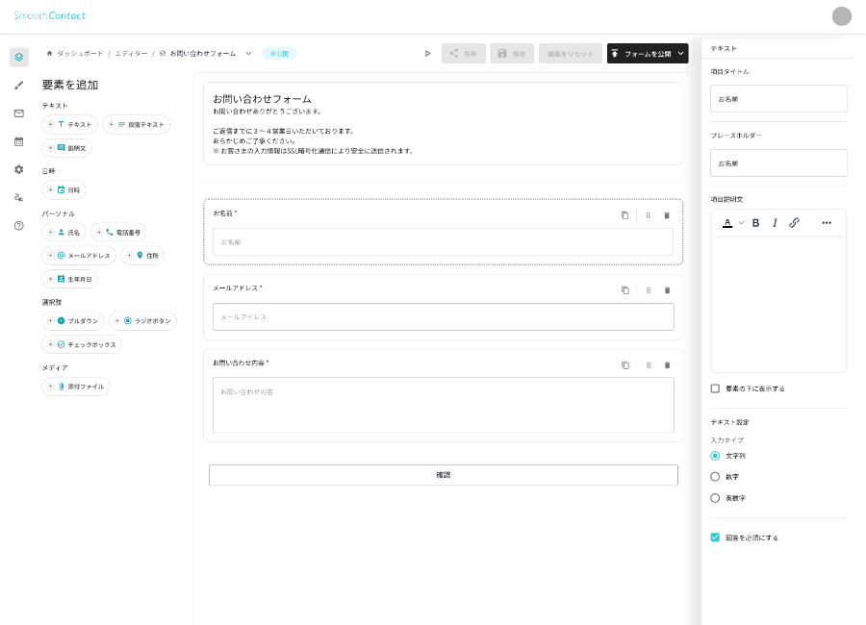The image size is (866, 625).
Task: Uncheck the 回答を必須にする checkbox
Action: click(x=715, y=537)
